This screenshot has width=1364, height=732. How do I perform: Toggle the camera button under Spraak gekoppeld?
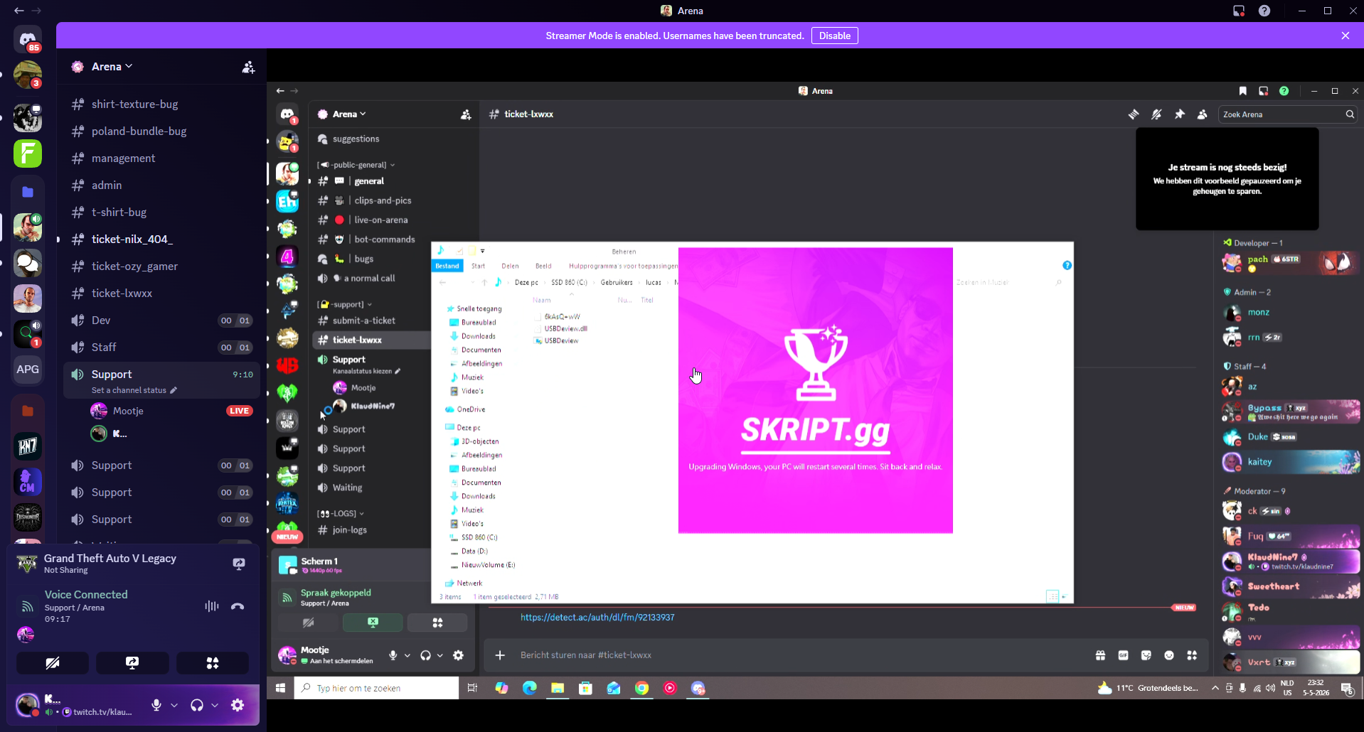click(308, 623)
